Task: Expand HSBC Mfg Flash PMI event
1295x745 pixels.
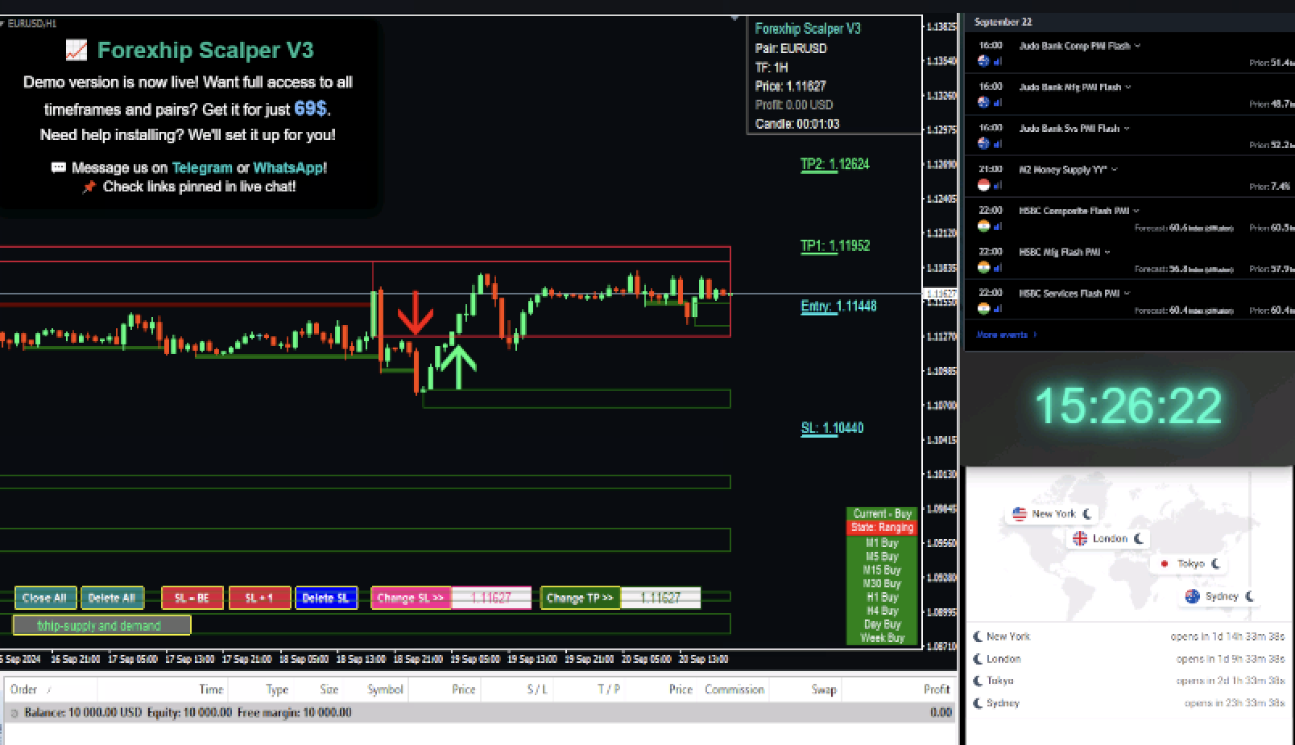Action: pos(1107,252)
